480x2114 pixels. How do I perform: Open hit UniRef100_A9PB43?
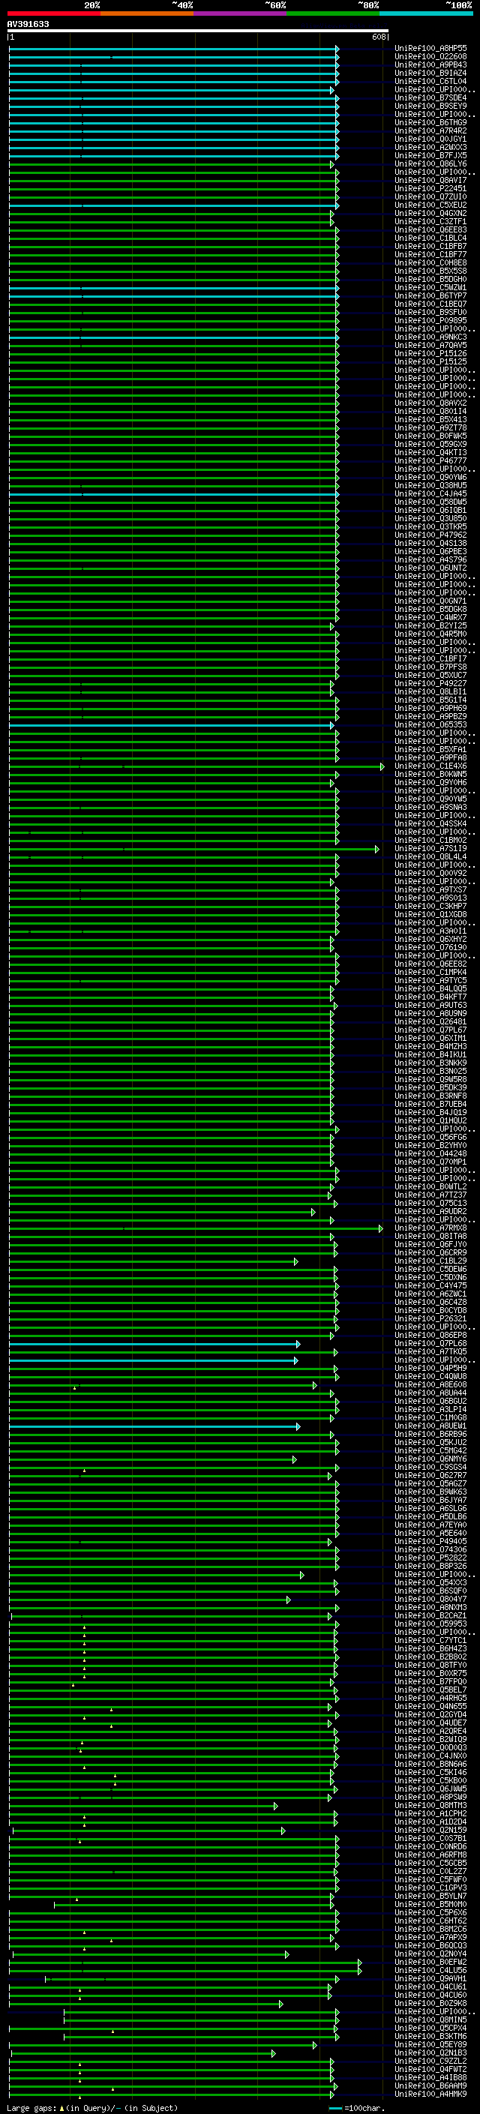[430, 66]
